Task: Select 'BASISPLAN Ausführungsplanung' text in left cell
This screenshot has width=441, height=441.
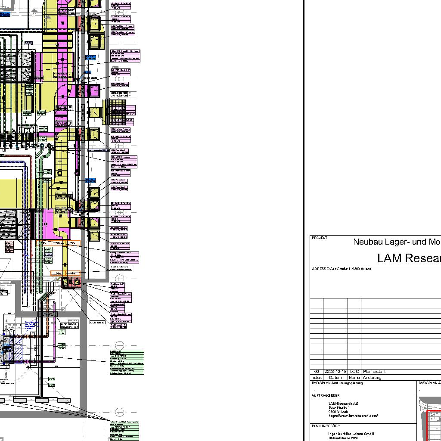Action: click(x=337, y=383)
